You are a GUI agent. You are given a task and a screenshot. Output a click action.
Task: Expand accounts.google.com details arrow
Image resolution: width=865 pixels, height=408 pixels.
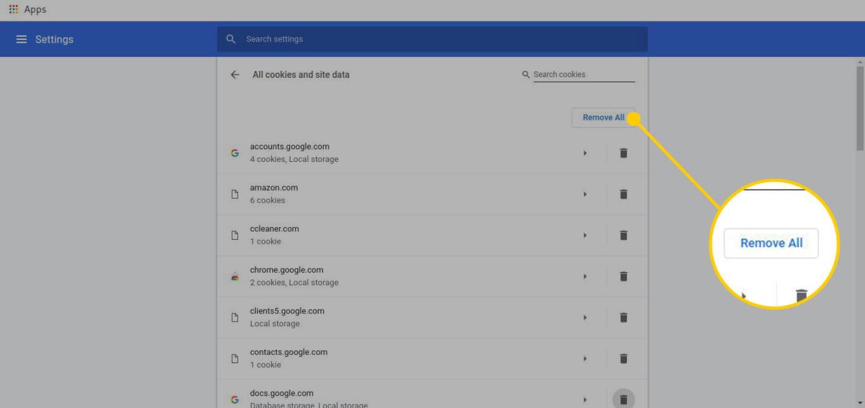(585, 153)
